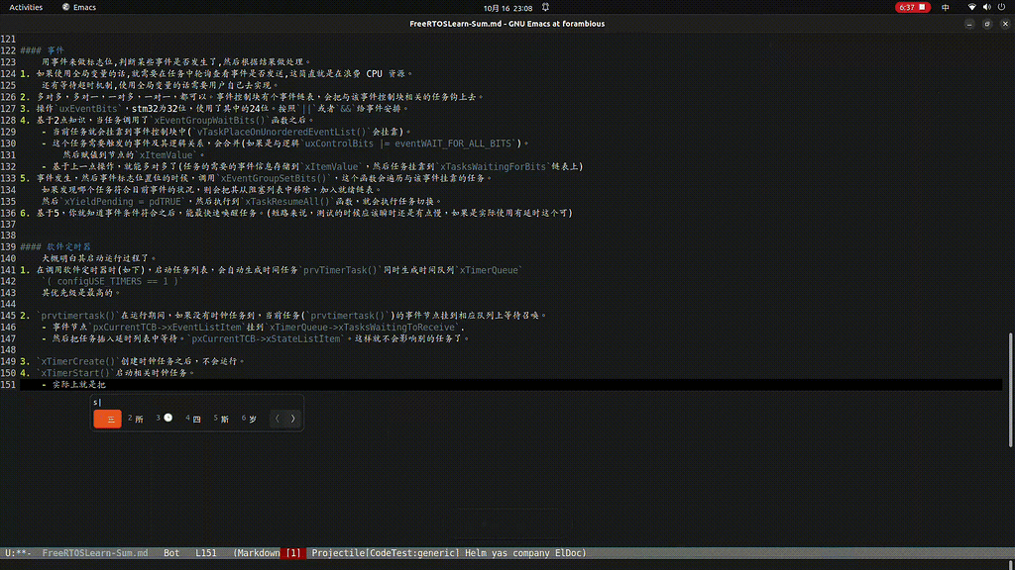The height and width of the screenshot is (570, 1015).
Task: Click the ElDoc indicator in Emacs modeline
Action: tap(569, 553)
